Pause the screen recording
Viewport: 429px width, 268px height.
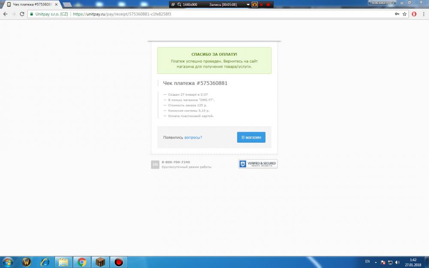[x=261, y=4]
